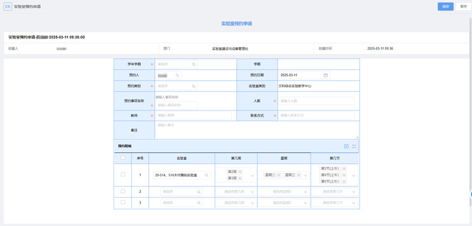The image size is (472, 226).
Task: Click the 星期 column header
Action: tap(284, 158)
